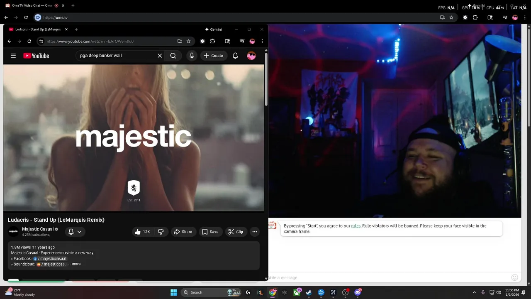Open the microphone tray indicator

[x=483, y=292]
